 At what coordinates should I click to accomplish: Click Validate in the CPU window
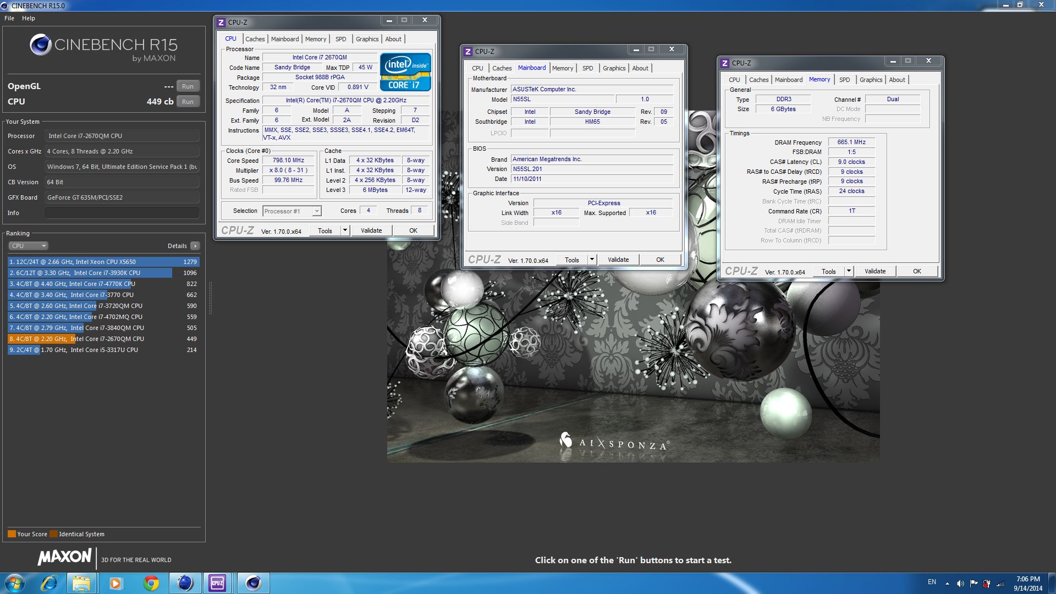tap(371, 231)
